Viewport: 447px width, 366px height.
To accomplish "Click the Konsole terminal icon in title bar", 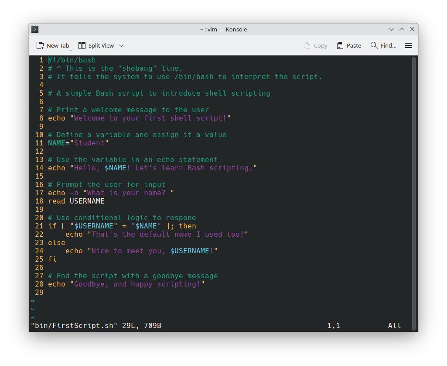I will pyautogui.click(x=35, y=29).
